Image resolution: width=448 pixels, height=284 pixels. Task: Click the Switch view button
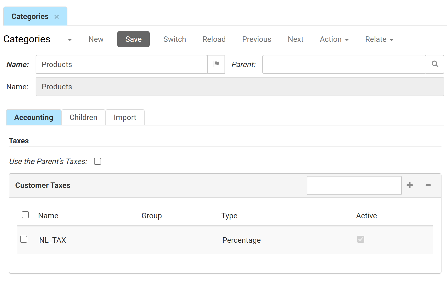[x=175, y=39]
